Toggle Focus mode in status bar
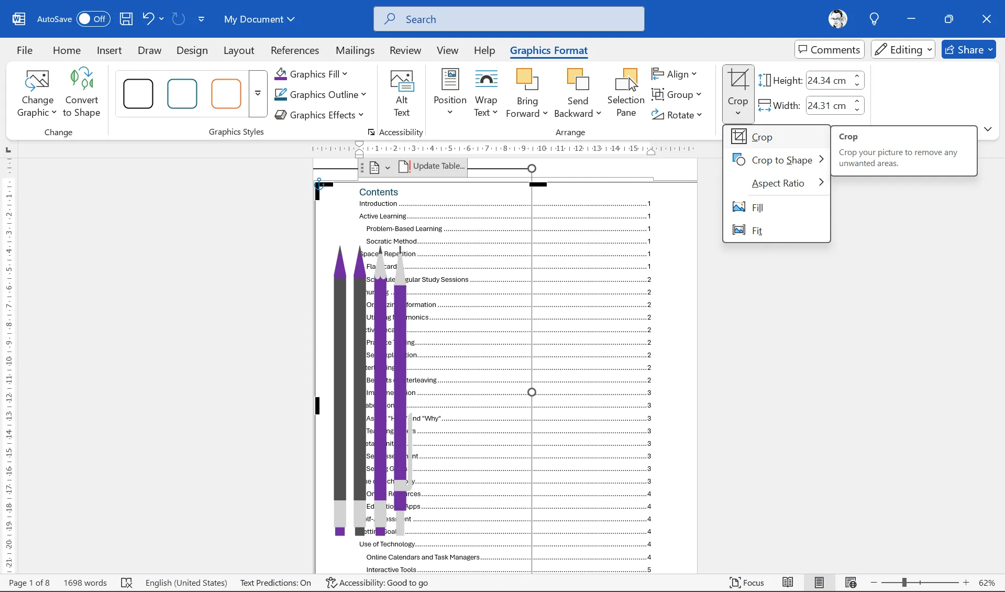This screenshot has height=592, width=1005. pos(747,583)
